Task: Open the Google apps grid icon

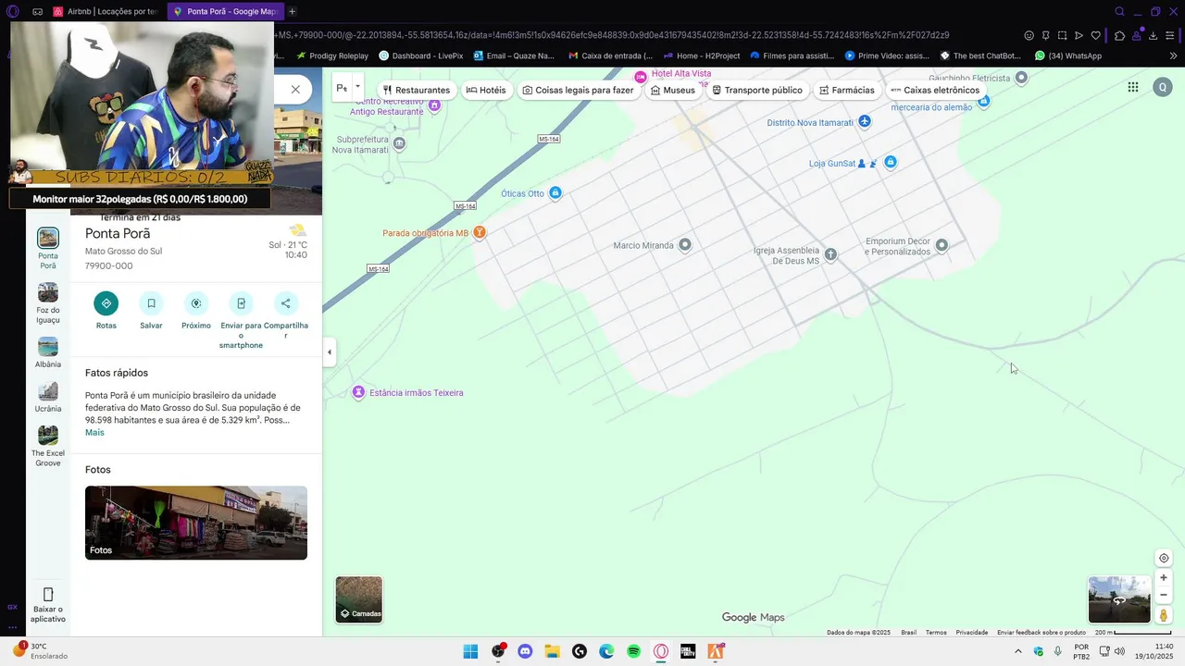Action: (x=1133, y=88)
